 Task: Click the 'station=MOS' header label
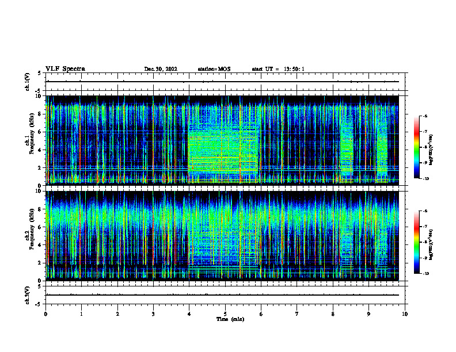[214, 69]
